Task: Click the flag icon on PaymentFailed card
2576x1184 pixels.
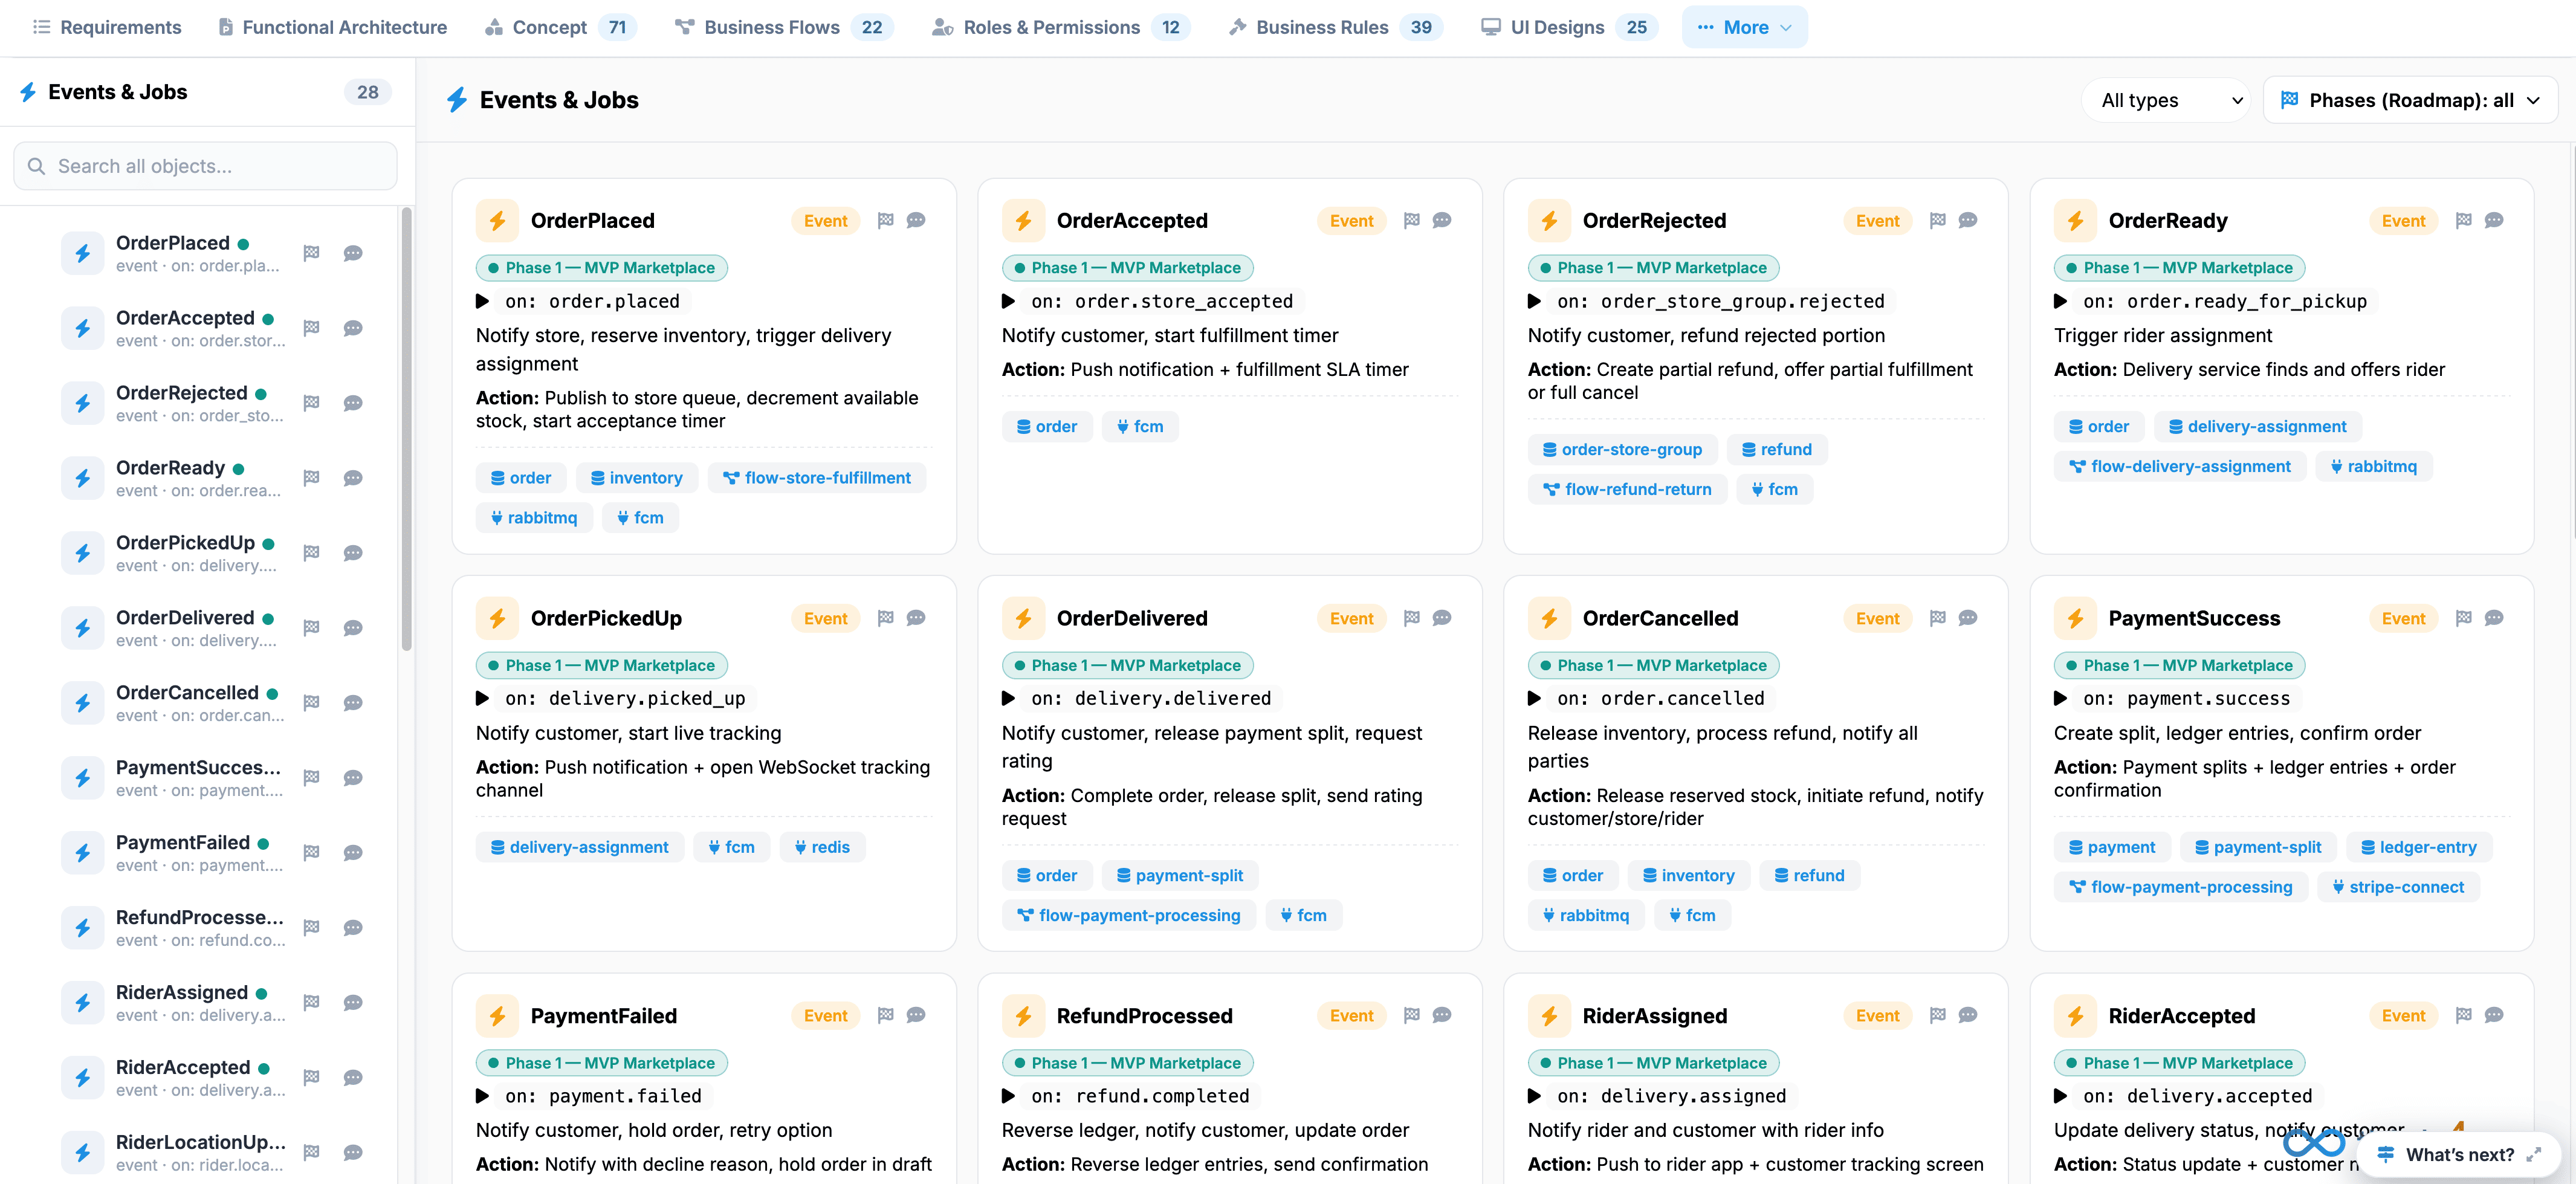Action: tap(885, 1015)
